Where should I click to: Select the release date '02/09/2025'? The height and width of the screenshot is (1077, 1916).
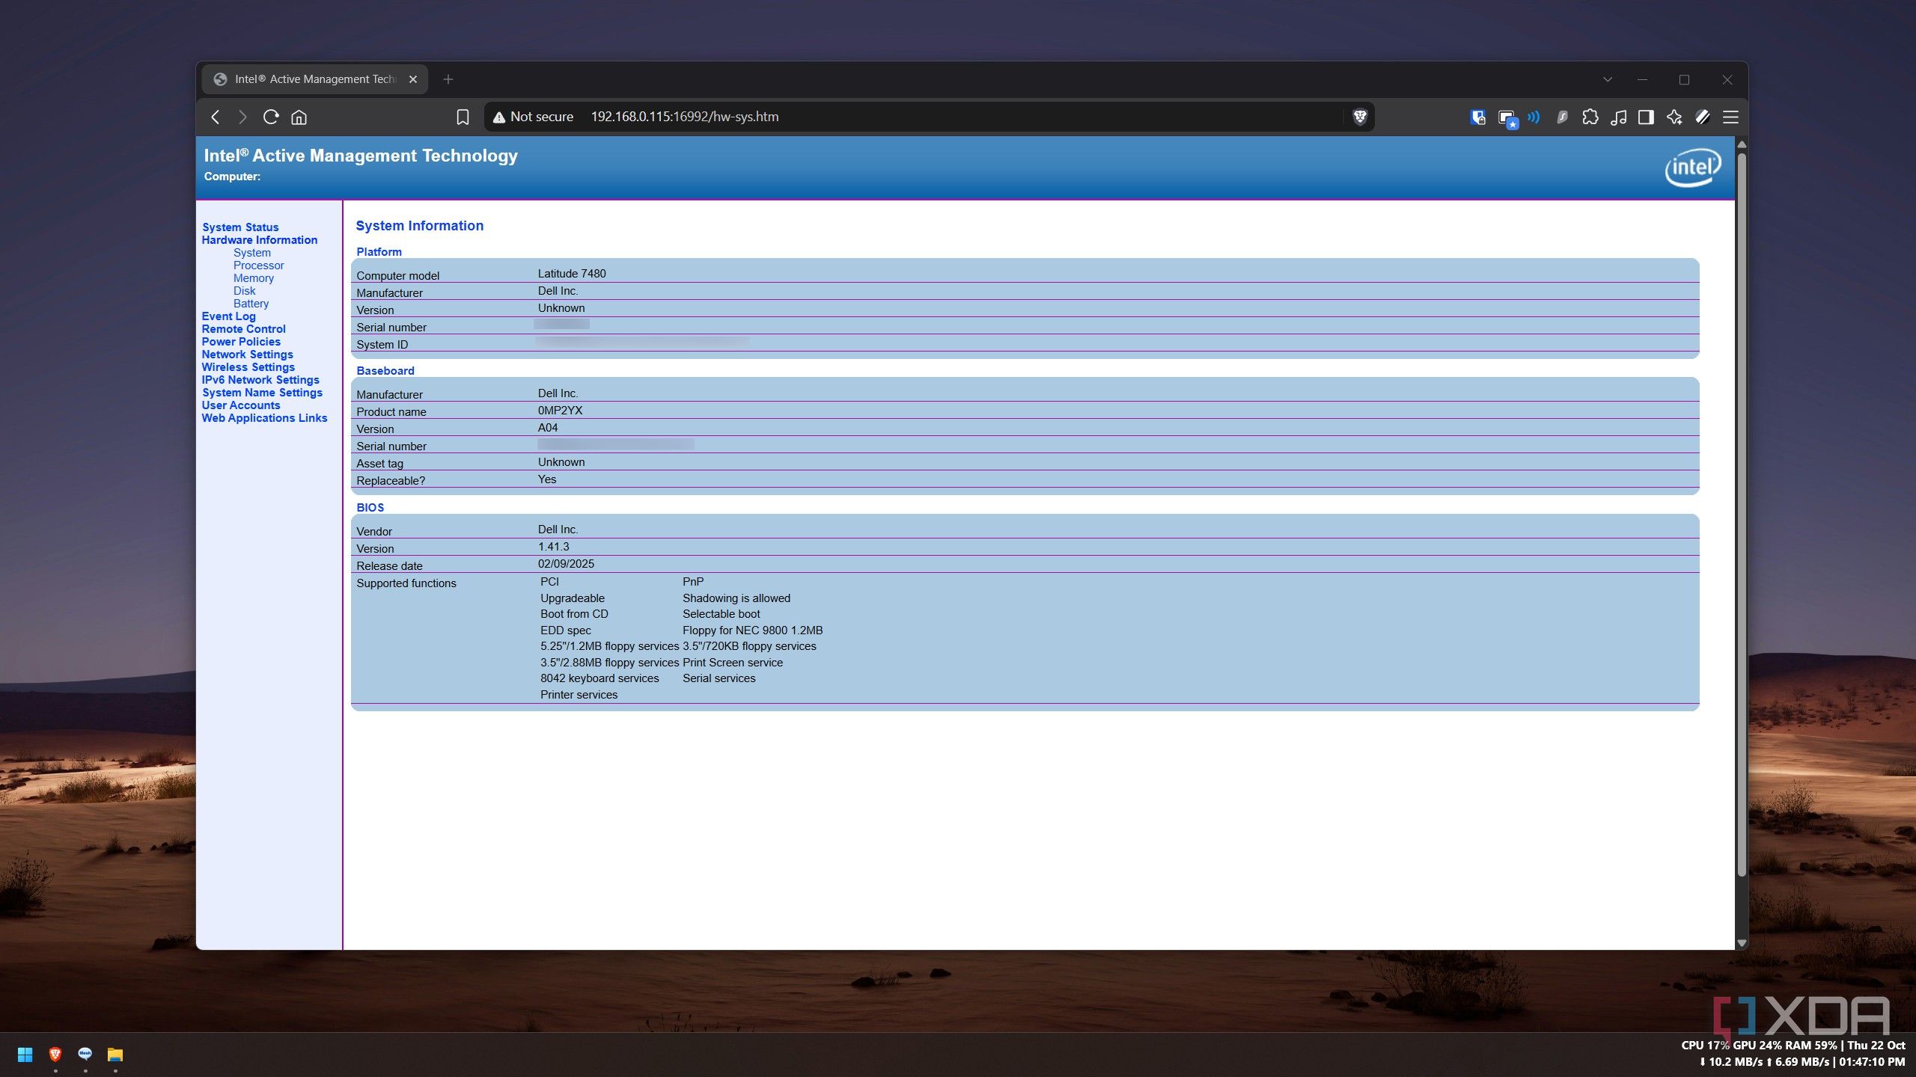(x=566, y=564)
